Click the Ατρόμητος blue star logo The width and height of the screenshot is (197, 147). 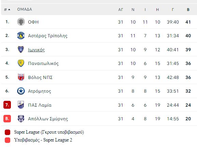[21, 91]
